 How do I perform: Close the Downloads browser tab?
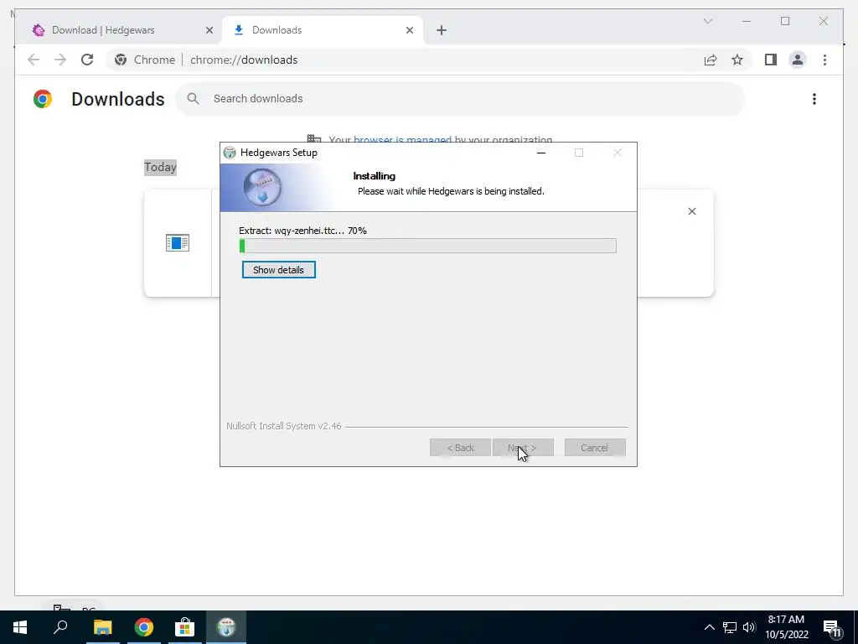pyautogui.click(x=409, y=30)
